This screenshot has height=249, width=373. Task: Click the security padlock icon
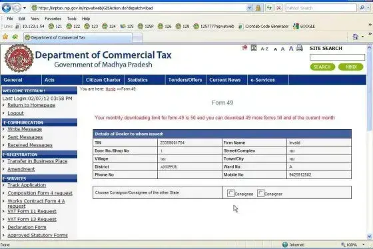(258, 8)
